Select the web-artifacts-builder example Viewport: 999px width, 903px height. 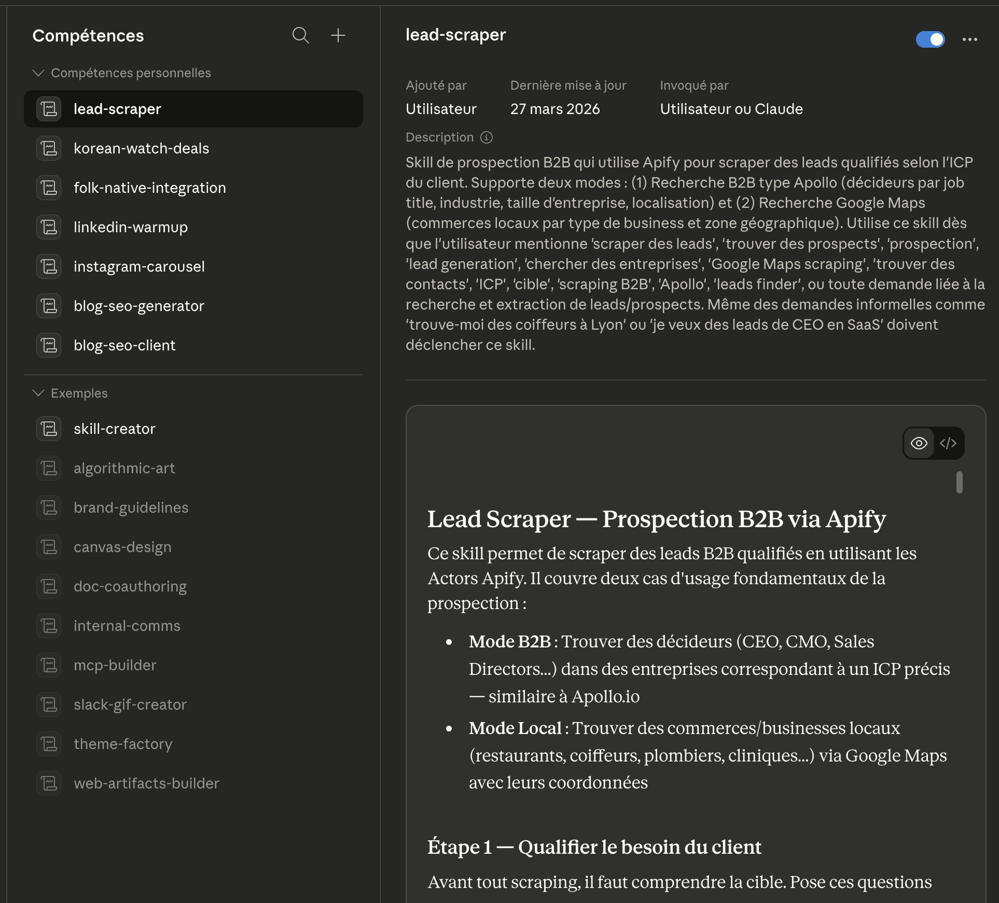(x=146, y=783)
